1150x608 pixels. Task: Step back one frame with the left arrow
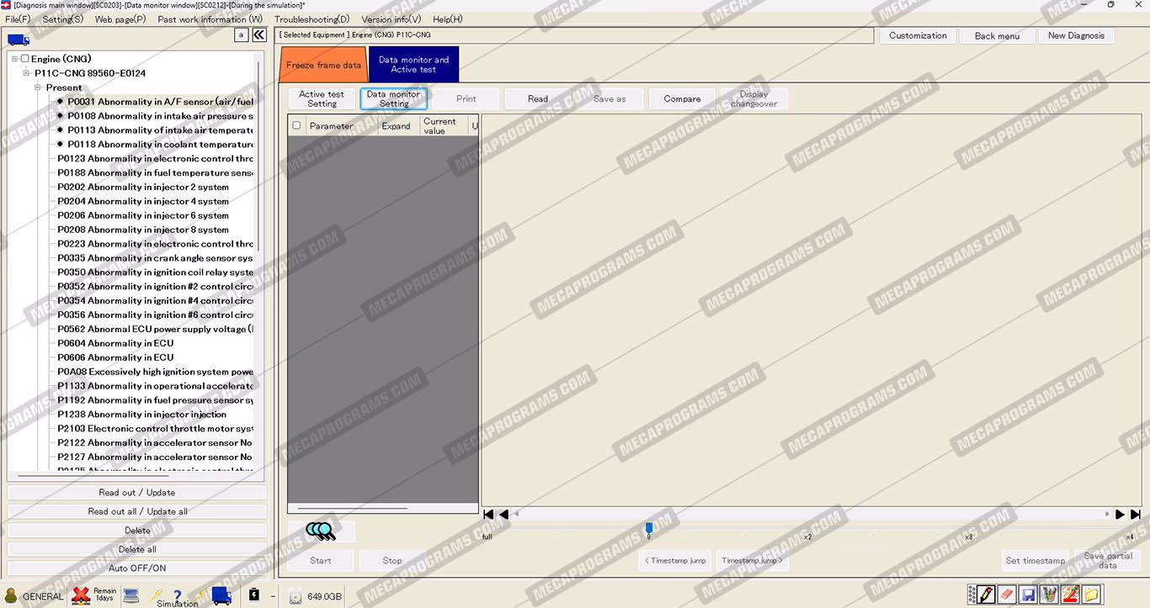click(503, 514)
